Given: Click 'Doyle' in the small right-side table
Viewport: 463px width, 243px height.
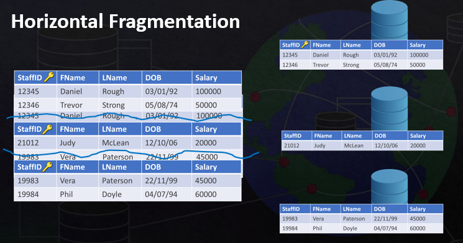Looking at the screenshot, I should [x=350, y=229].
